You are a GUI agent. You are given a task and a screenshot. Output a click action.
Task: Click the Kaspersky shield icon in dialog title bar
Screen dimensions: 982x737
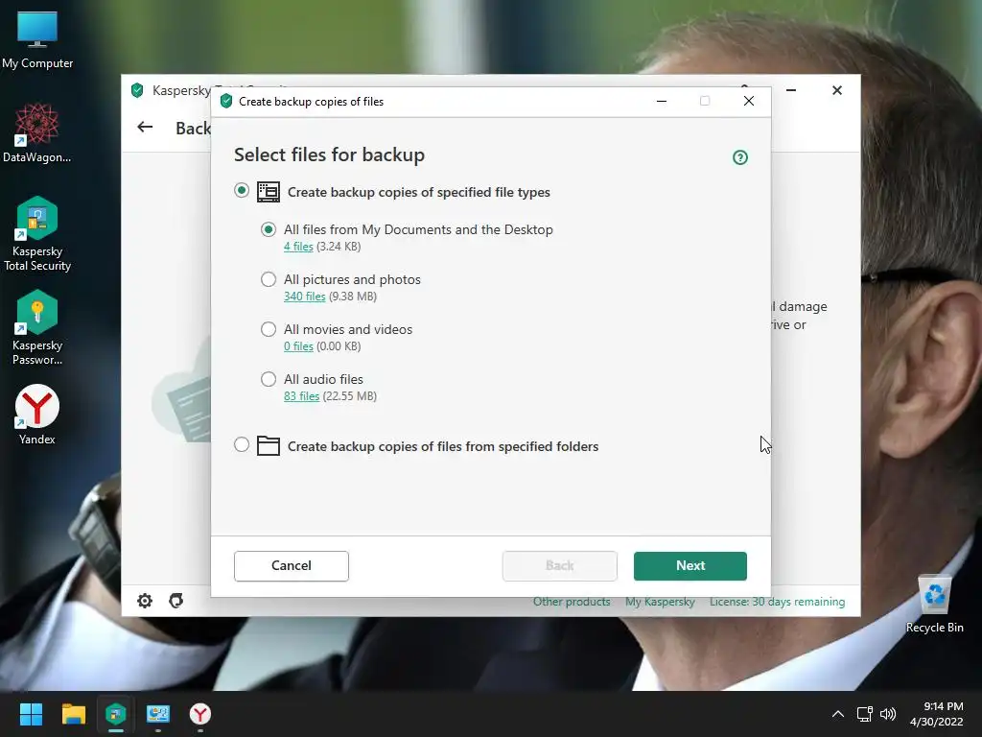pos(226,101)
